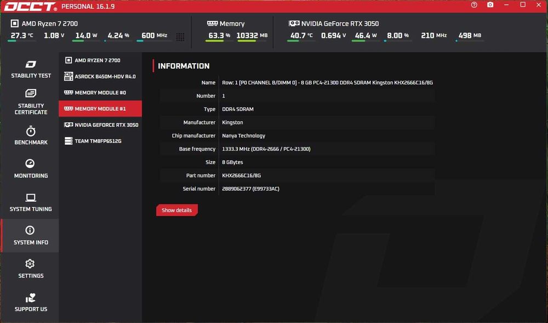
Task: Click the INFORMATION panel heading
Action: pos(184,66)
